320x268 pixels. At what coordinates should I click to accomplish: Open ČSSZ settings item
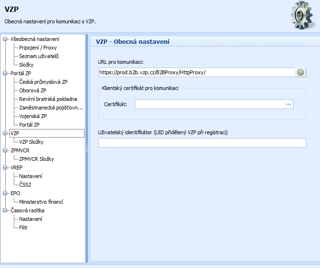25,185
